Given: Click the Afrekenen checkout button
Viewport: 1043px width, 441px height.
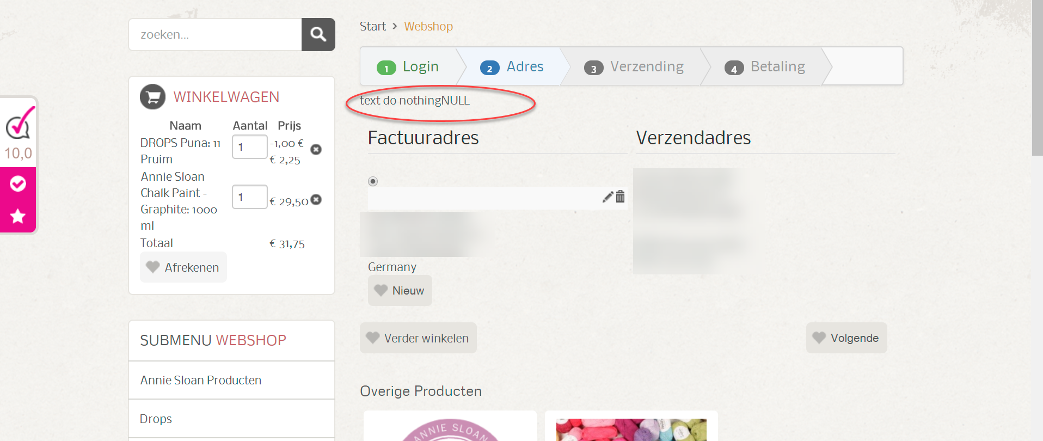Looking at the screenshot, I should click(x=183, y=267).
